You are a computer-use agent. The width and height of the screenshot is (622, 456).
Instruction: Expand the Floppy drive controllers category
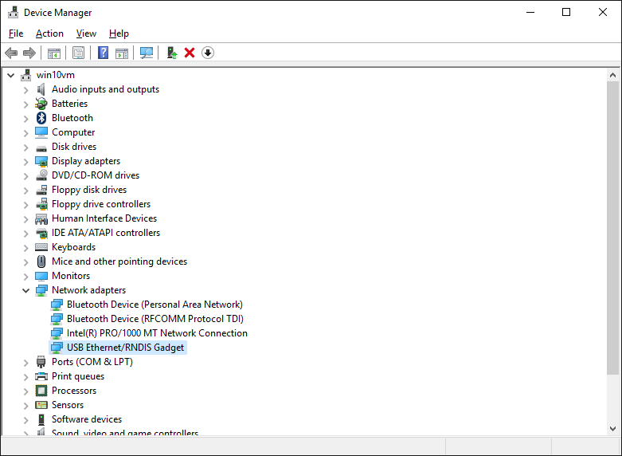pos(25,204)
